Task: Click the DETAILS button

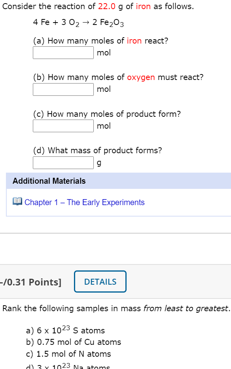Action: [100, 282]
